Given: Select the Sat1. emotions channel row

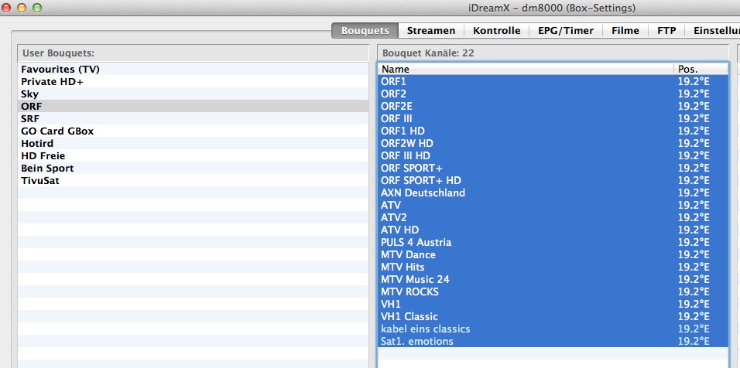Looking at the screenshot, I should click(553, 341).
